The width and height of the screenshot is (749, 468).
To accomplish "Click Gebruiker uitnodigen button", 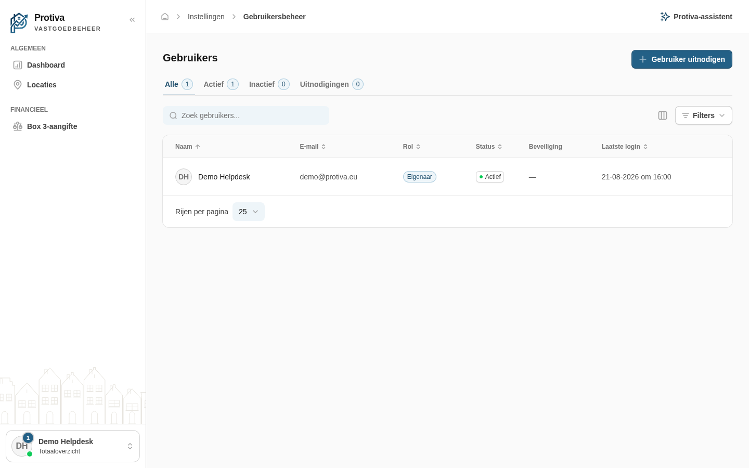I will coord(682,59).
